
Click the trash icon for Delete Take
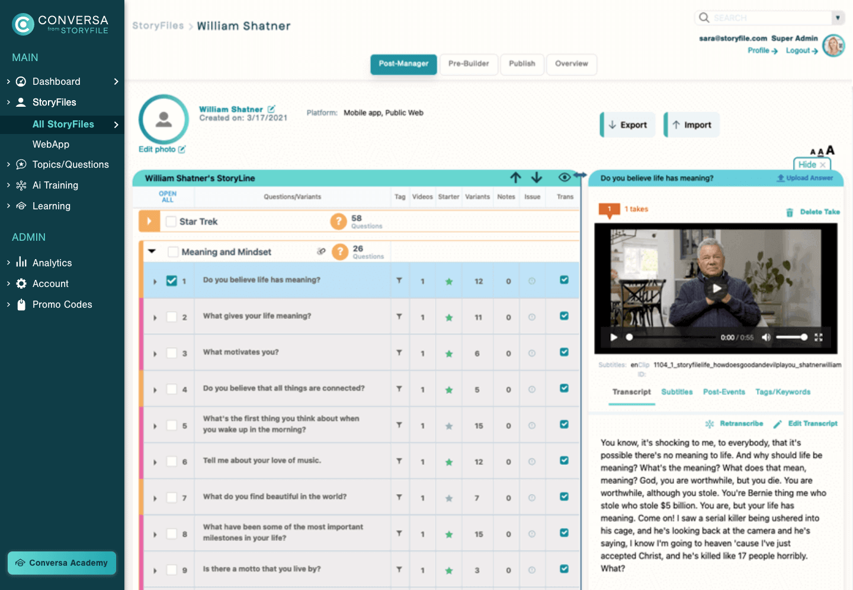[x=790, y=212]
